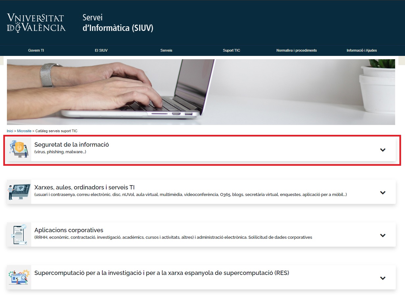
Task: Click the Aplicacions corporatives document icon
Action: (19, 234)
